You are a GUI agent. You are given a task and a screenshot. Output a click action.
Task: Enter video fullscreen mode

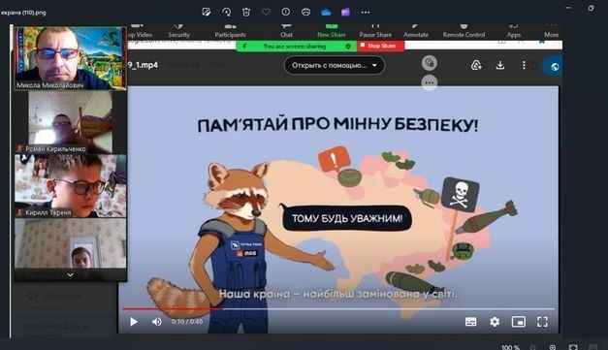542,322
